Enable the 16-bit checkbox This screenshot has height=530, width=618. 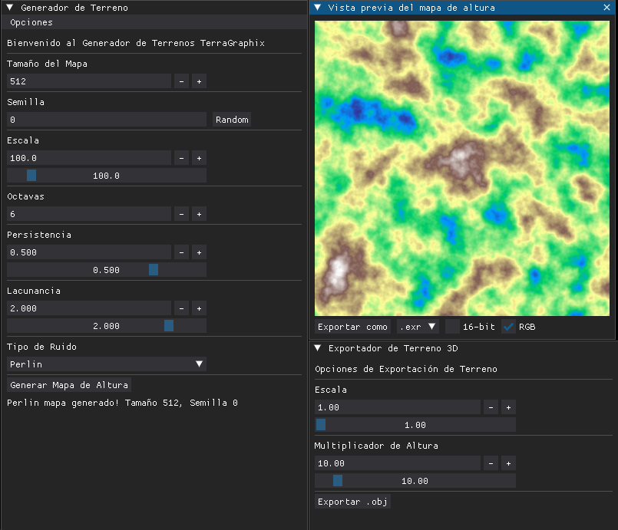point(452,327)
